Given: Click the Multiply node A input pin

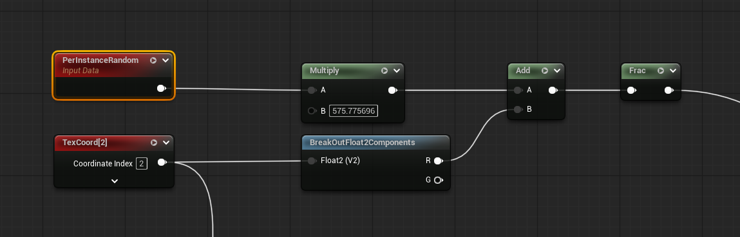Looking at the screenshot, I should pyautogui.click(x=312, y=91).
